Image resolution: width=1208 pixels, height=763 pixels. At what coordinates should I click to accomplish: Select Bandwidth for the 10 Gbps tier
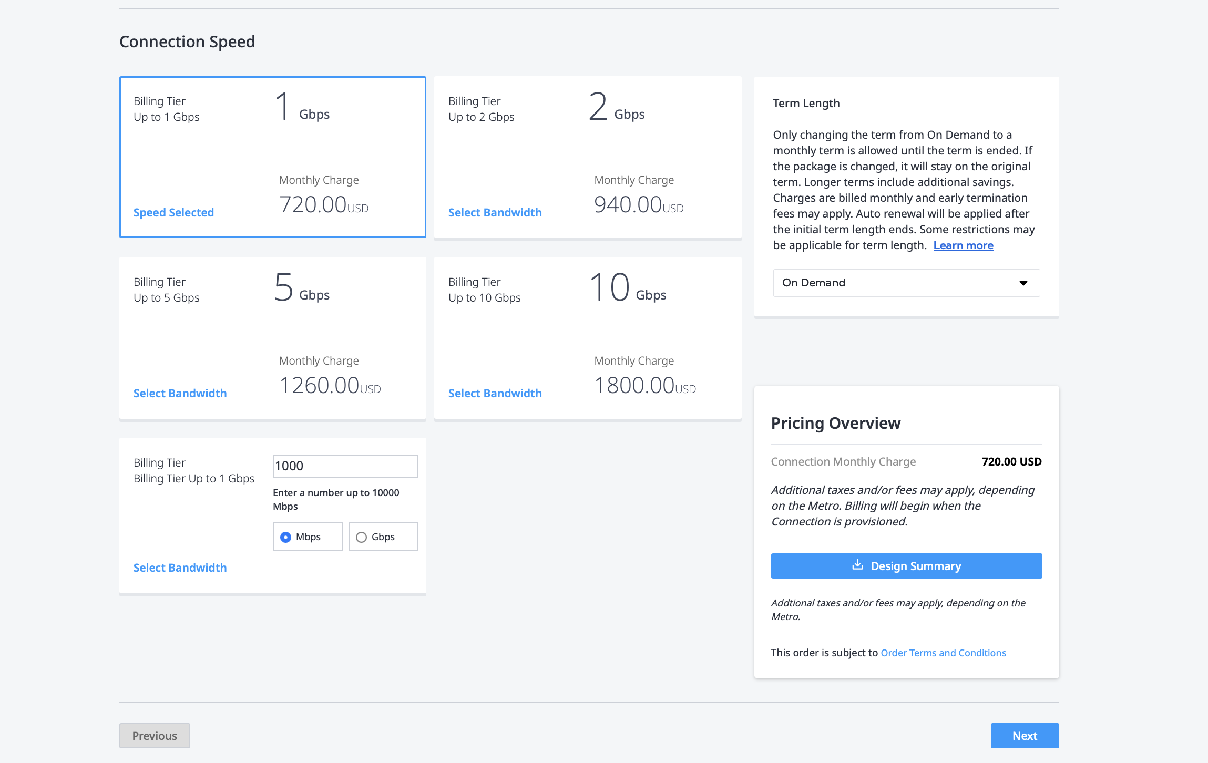tap(495, 393)
